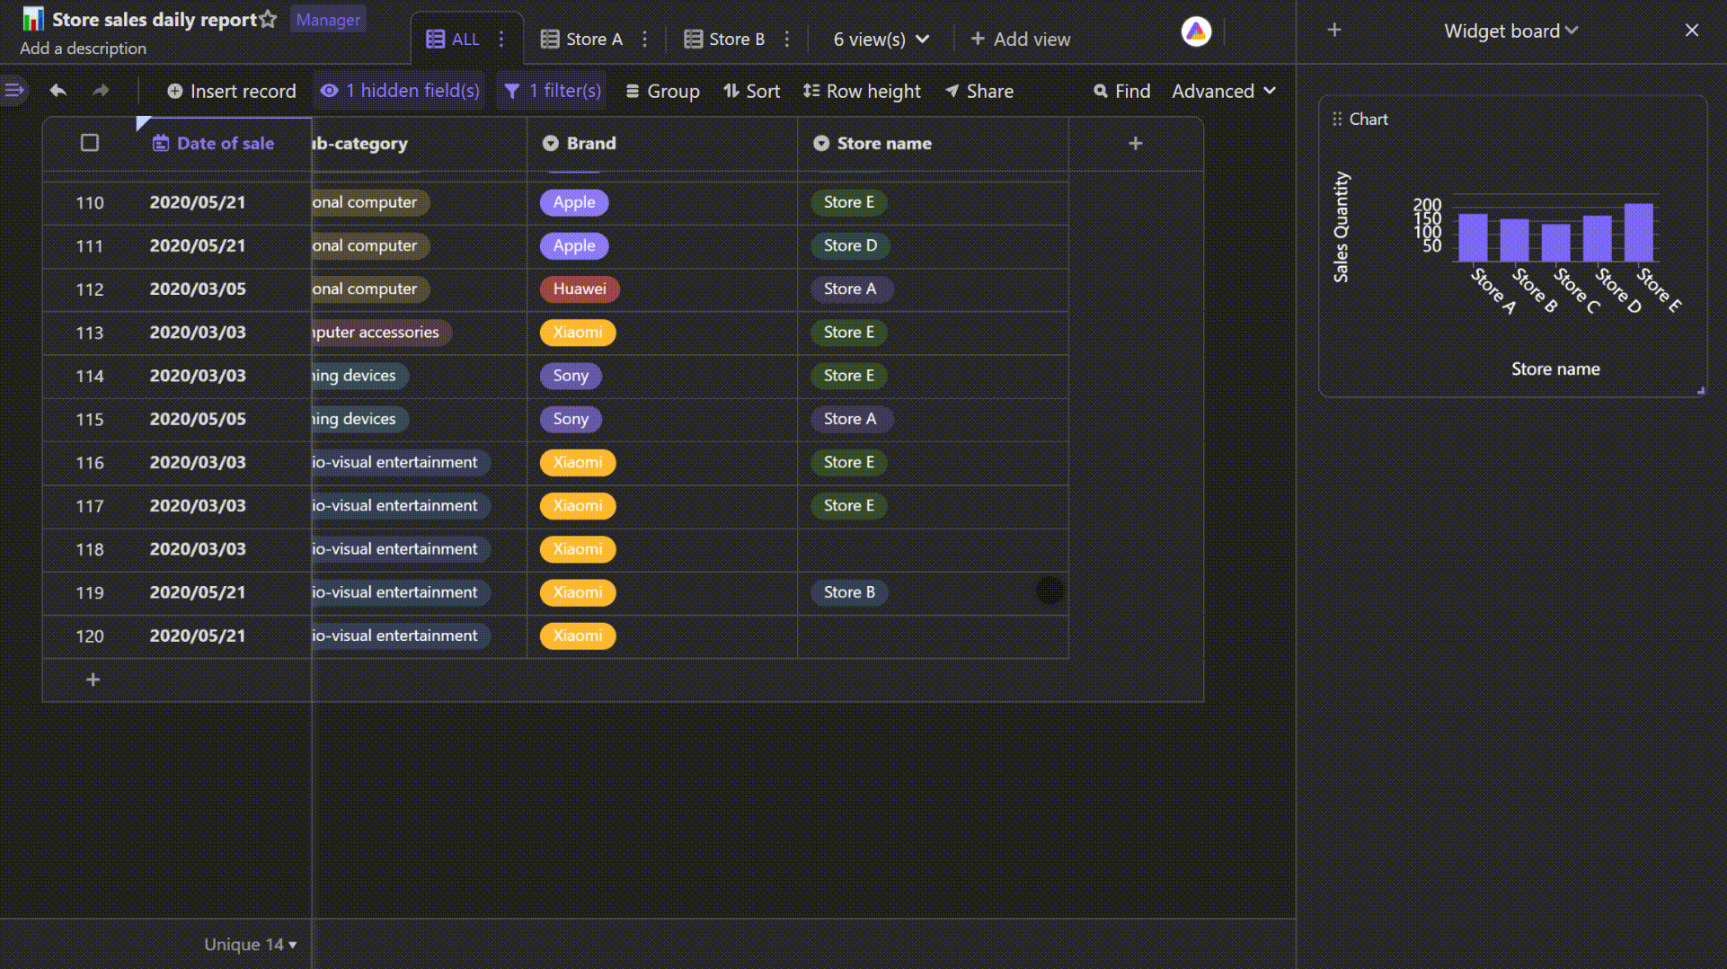Click the Brand column type icon
Viewport: 1727px width, 969px height.
point(551,143)
